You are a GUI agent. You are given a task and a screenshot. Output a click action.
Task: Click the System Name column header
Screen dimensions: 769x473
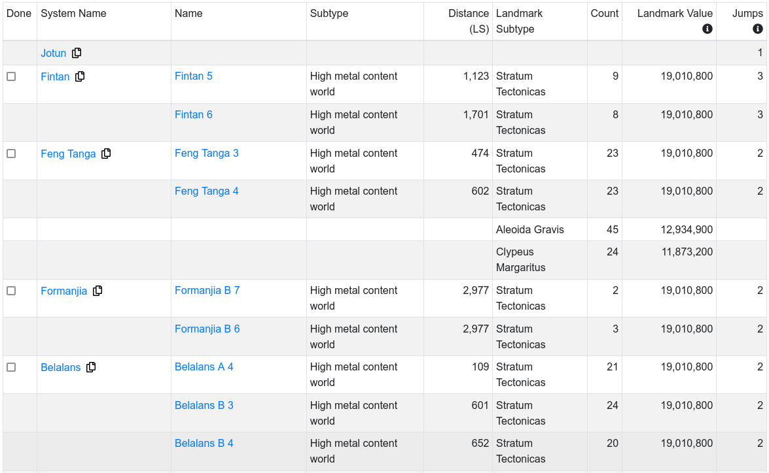(x=73, y=13)
